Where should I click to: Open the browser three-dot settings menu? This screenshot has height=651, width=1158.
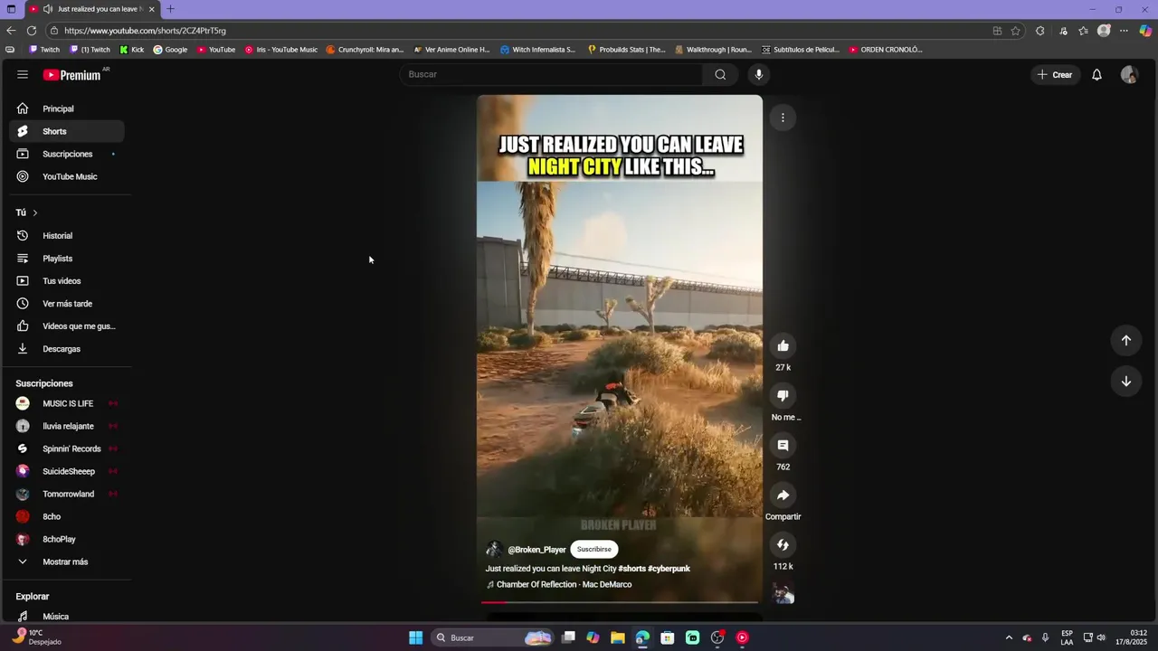click(1124, 31)
